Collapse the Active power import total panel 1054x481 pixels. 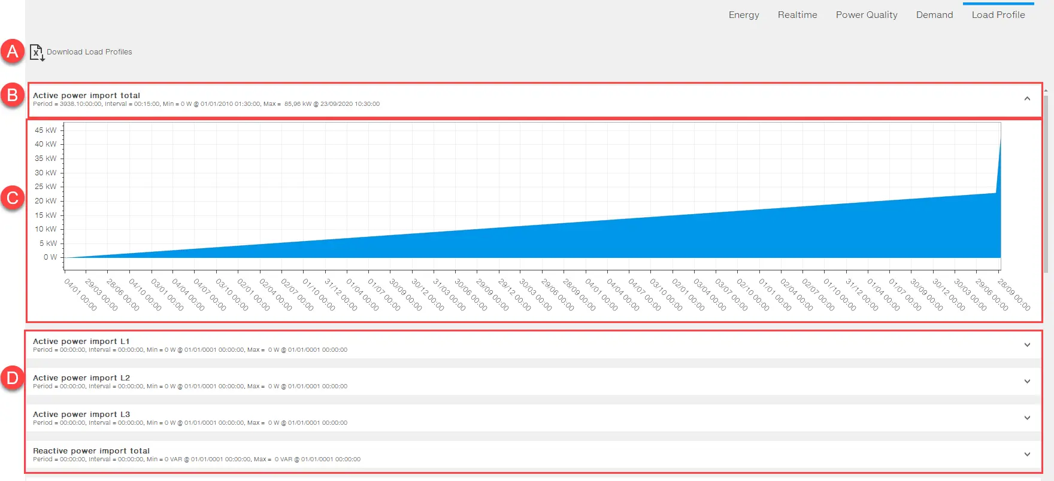[x=1027, y=99]
